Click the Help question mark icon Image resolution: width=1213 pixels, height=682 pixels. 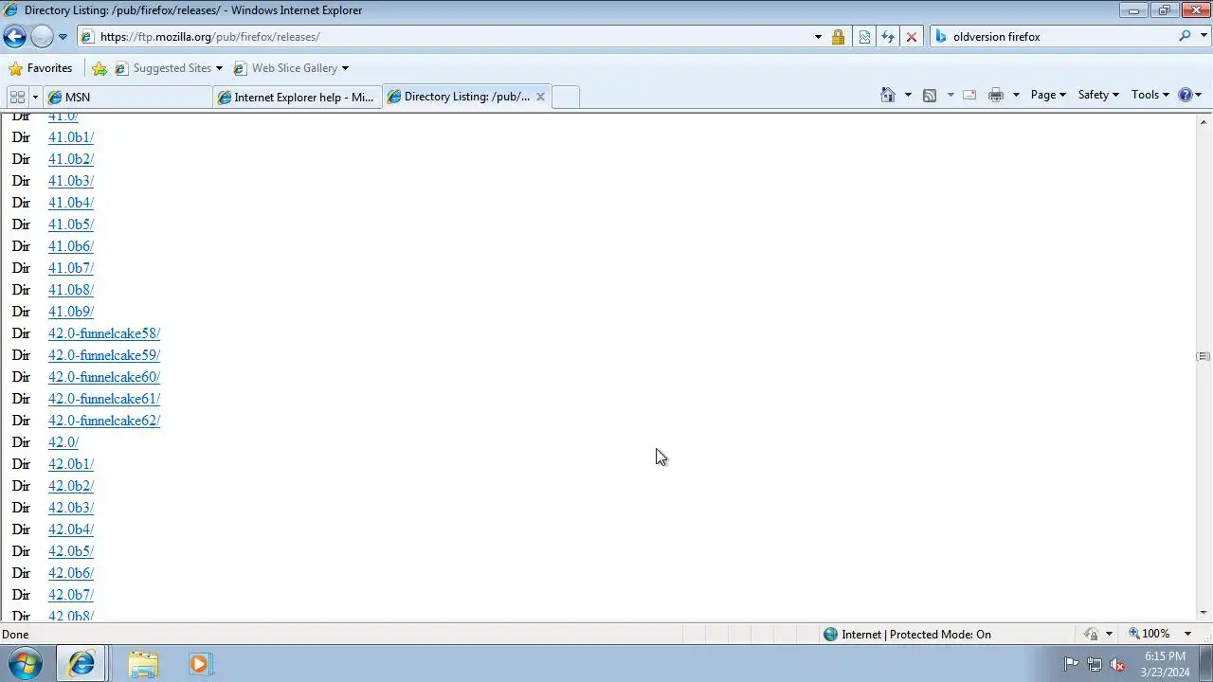1185,95
